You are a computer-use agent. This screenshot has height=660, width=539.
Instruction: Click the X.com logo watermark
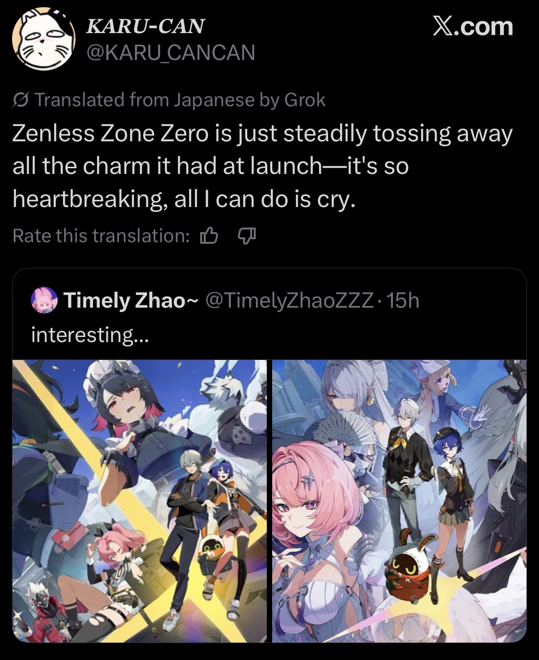(472, 26)
